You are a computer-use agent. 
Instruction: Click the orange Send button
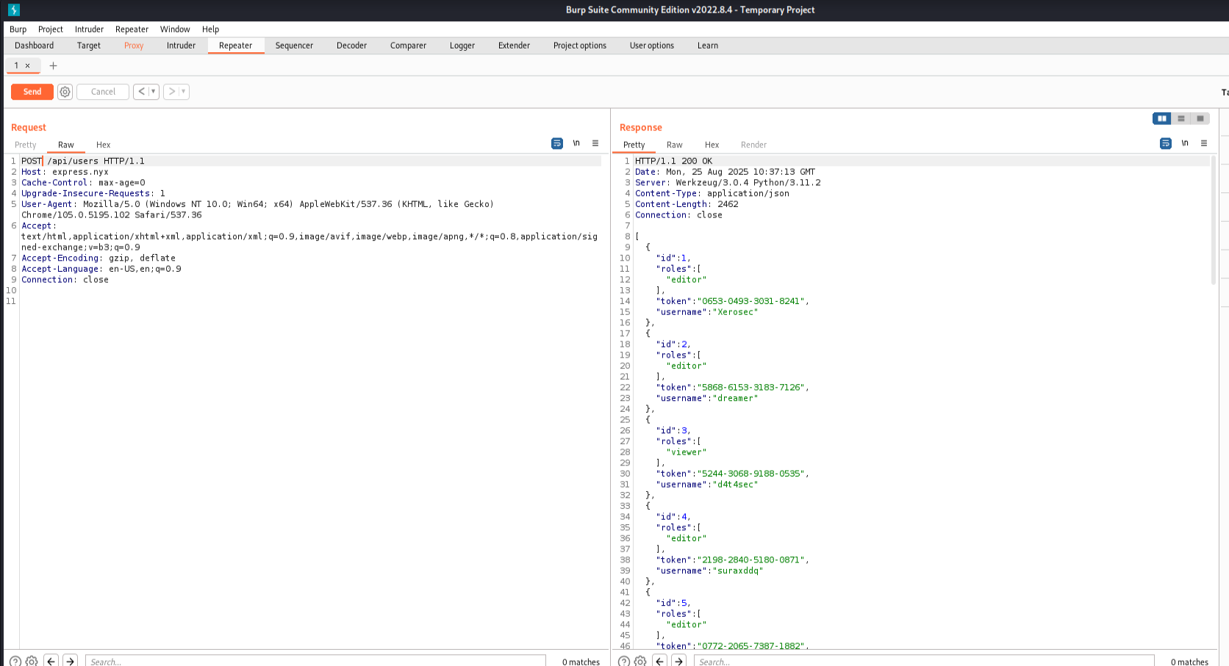32,92
